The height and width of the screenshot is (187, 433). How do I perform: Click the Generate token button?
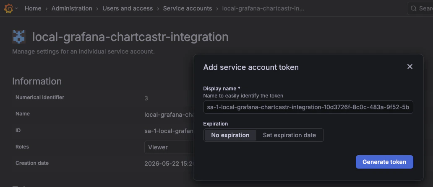tap(384, 162)
